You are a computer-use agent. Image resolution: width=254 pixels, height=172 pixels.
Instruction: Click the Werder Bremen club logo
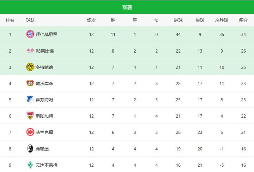click(x=30, y=165)
